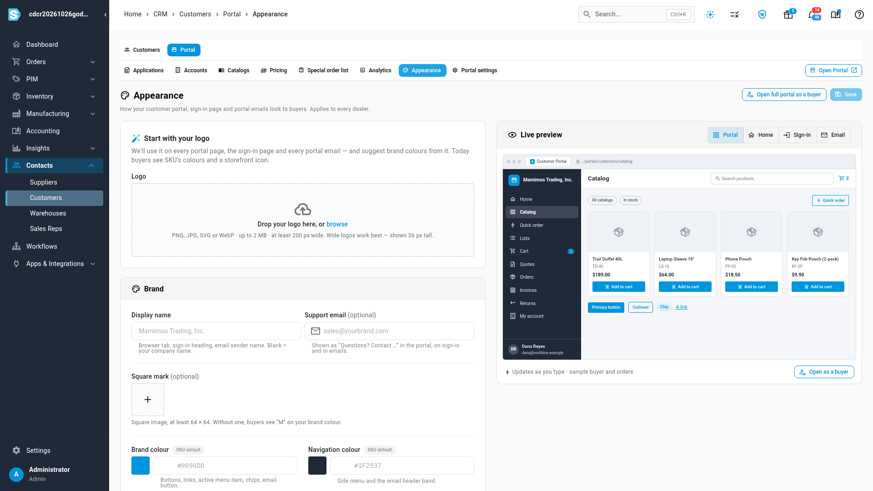Open the Portal settings tab
The width and height of the screenshot is (873, 491).
(x=475, y=70)
